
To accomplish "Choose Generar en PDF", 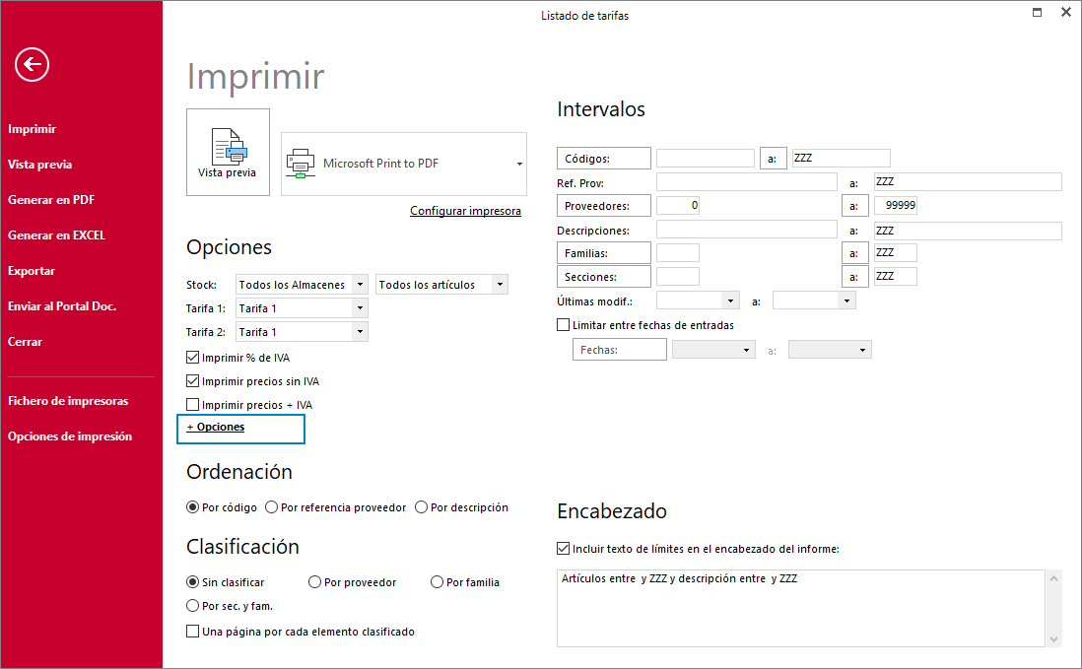I will [51, 200].
